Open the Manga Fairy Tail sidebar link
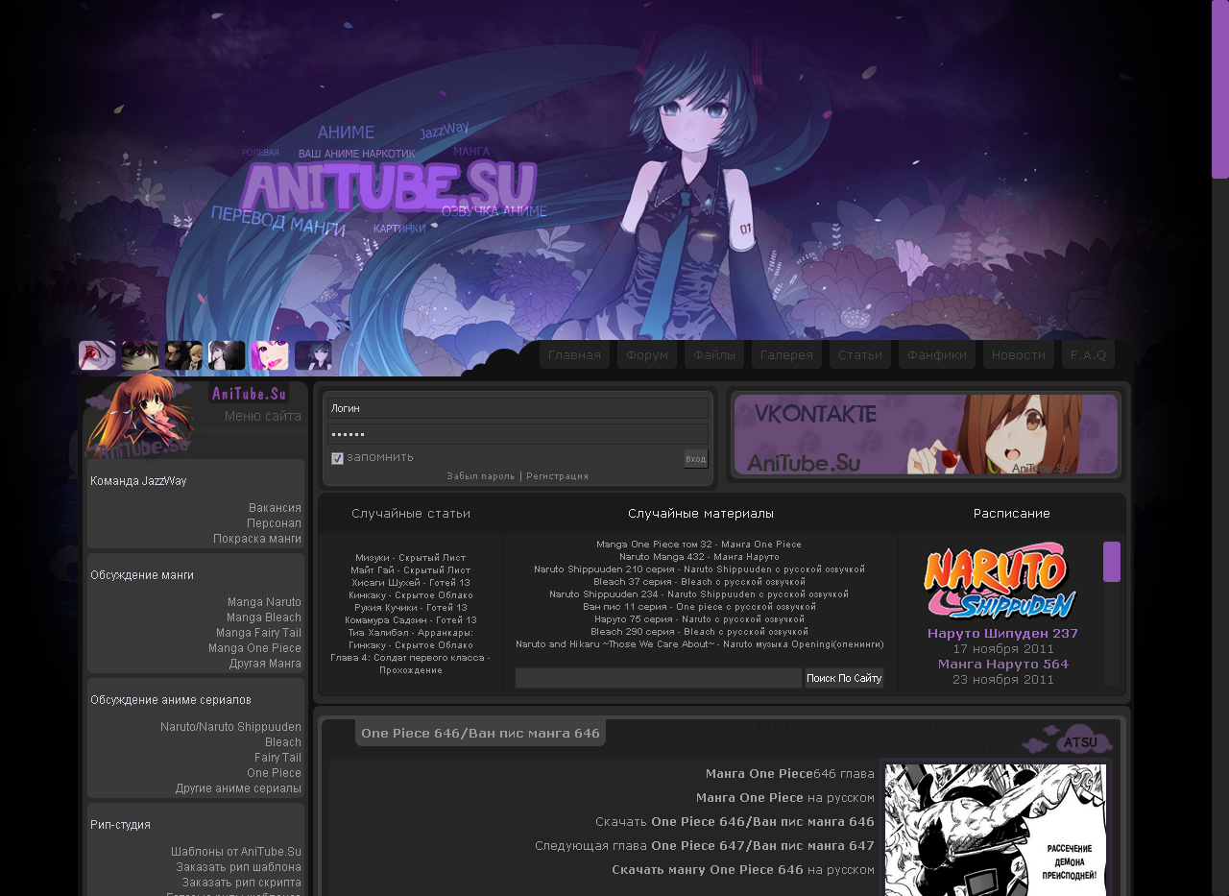The image size is (1229, 896). (258, 633)
